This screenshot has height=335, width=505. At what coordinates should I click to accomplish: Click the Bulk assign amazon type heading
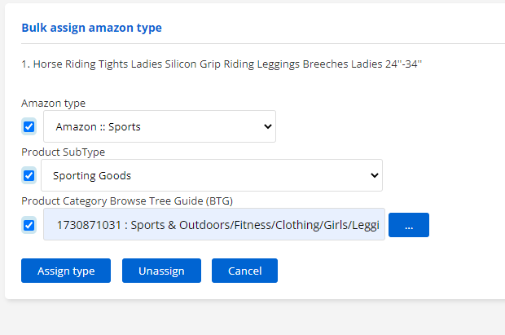pos(91,28)
